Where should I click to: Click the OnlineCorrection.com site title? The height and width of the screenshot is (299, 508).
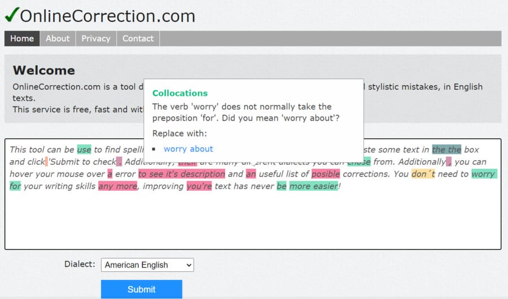[108, 16]
